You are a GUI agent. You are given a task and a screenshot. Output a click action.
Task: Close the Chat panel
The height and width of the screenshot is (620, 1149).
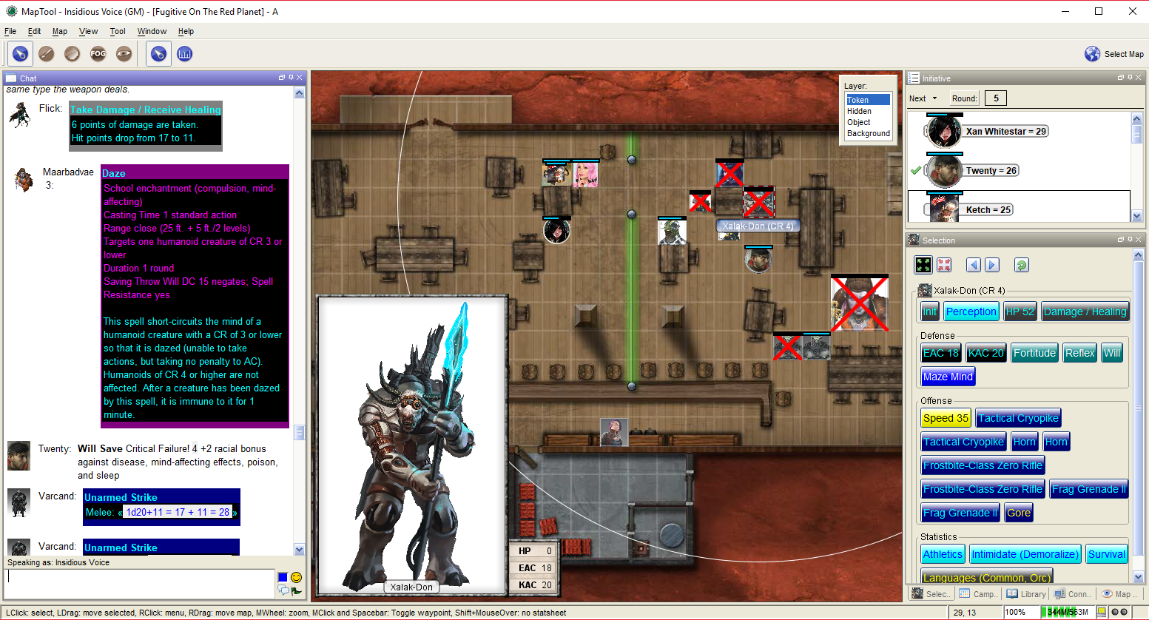pyautogui.click(x=300, y=78)
